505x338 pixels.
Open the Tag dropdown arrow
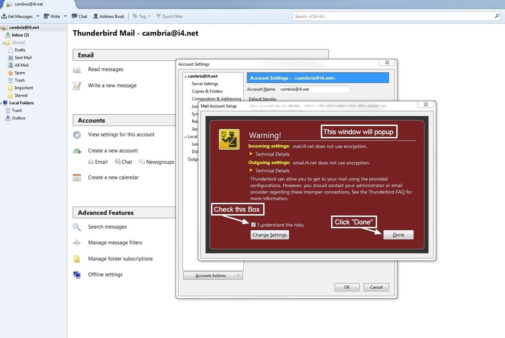click(x=149, y=16)
